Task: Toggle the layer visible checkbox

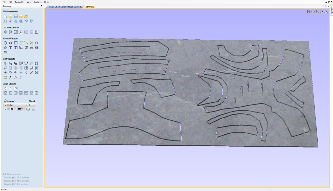Action: [8, 109]
